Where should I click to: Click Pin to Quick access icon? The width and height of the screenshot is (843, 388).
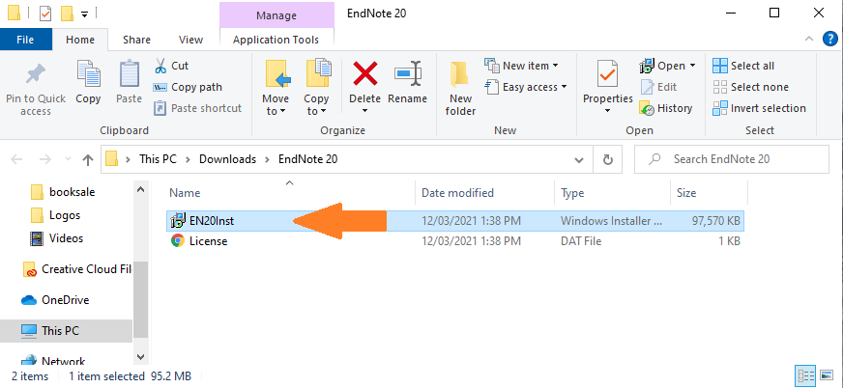pos(36,75)
